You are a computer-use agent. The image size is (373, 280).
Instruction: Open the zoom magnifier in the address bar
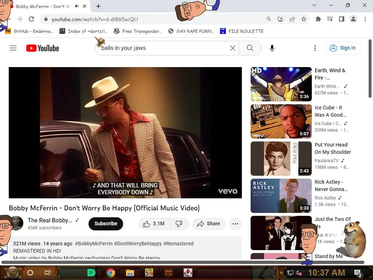[268, 19]
